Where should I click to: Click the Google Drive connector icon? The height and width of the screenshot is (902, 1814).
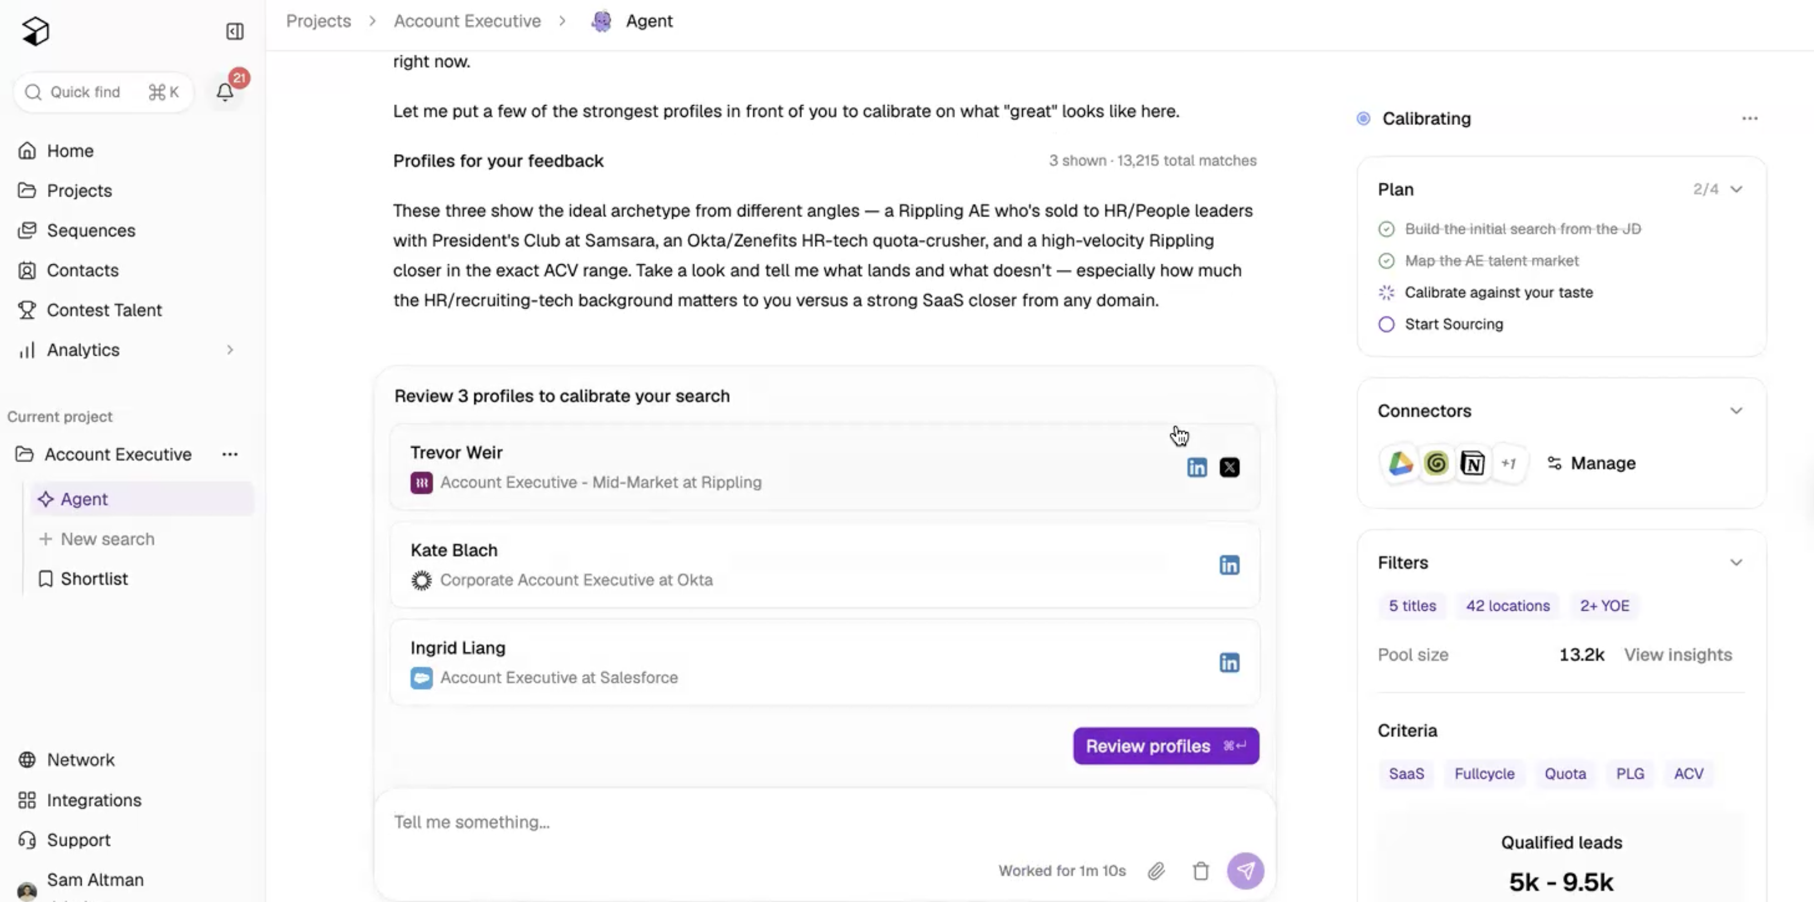[x=1400, y=463]
